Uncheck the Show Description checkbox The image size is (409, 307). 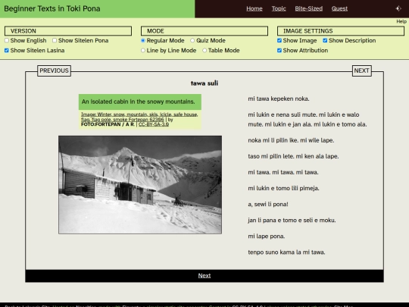click(x=325, y=40)
